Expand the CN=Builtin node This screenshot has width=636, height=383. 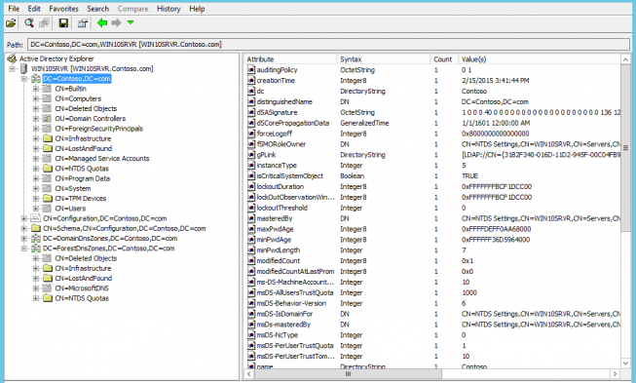tap(36, 89)
